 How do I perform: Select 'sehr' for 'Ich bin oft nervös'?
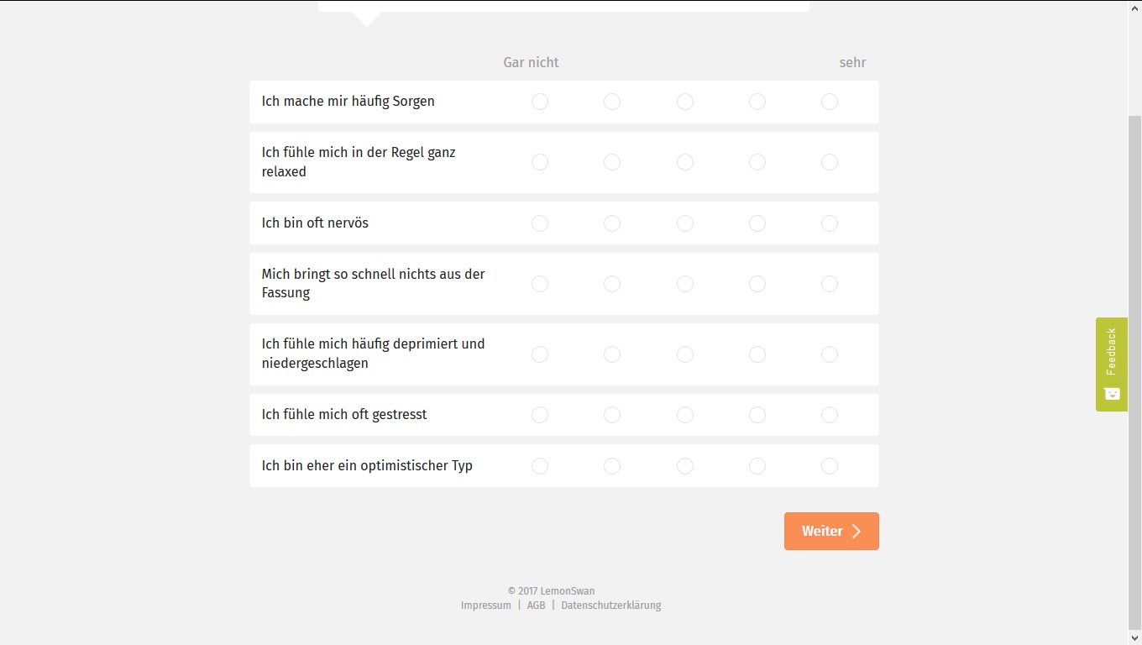pos(830,223)
